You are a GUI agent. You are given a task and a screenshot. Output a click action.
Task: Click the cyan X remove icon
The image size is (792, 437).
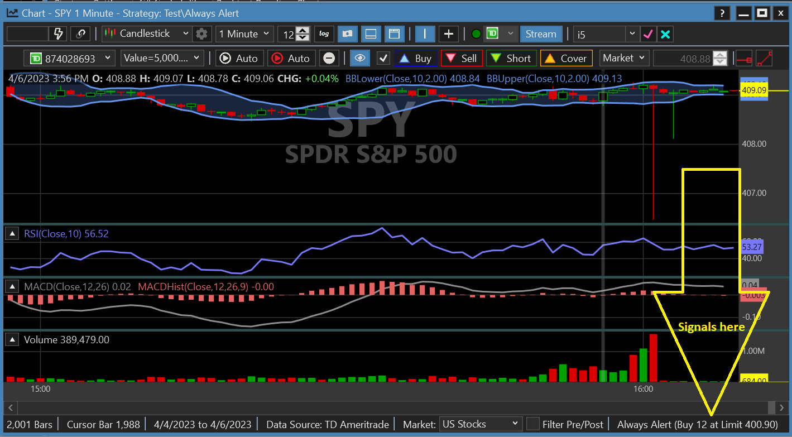pyautogui.click(x=665, y=34)
